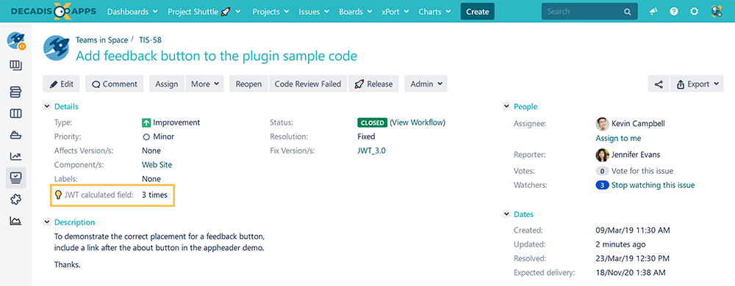Open the releases ship sidebar icon
735x286 pixels.
click(16, 135)
